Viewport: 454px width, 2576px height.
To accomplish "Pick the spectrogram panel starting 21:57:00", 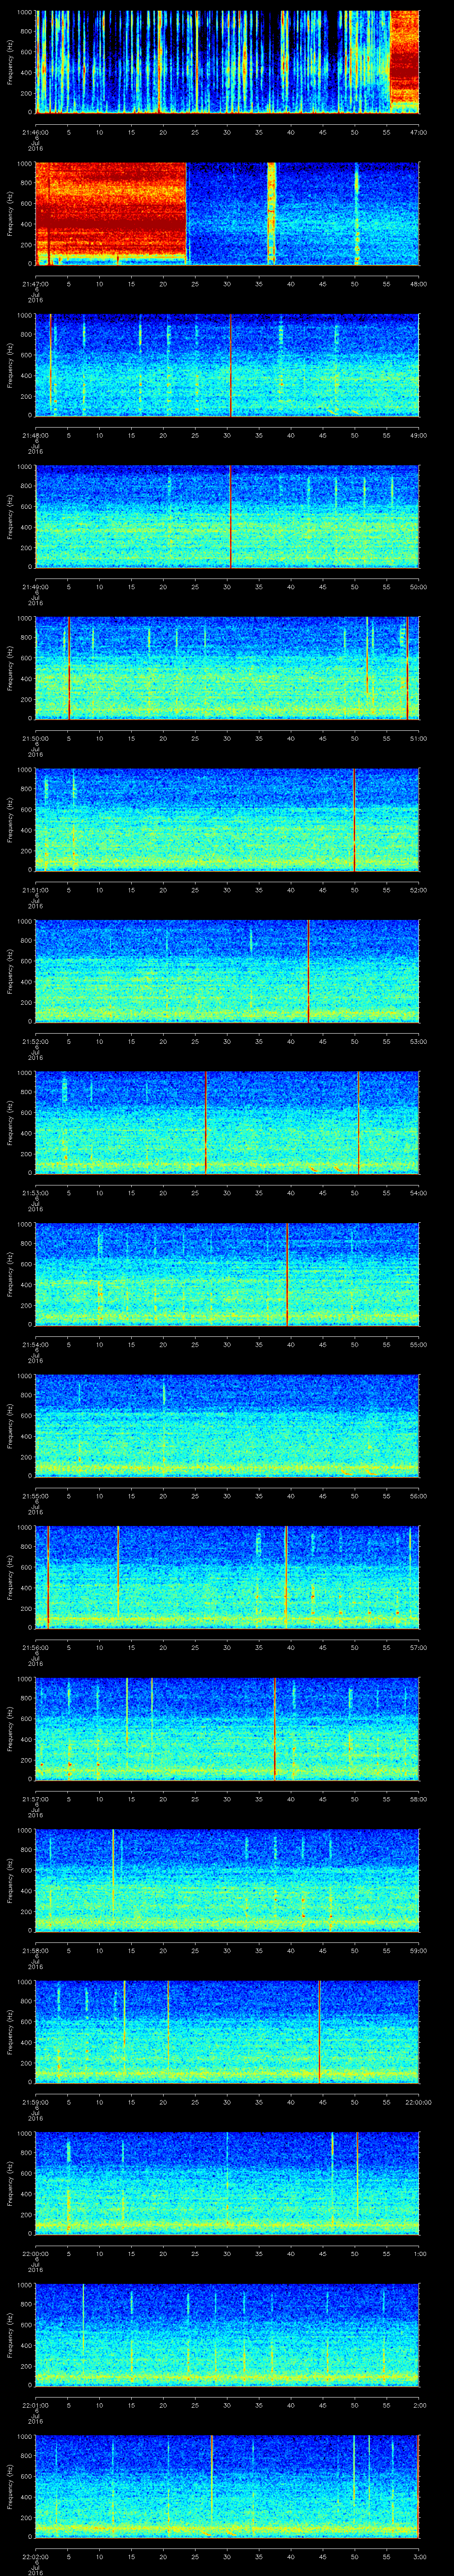I will 227,1729.
